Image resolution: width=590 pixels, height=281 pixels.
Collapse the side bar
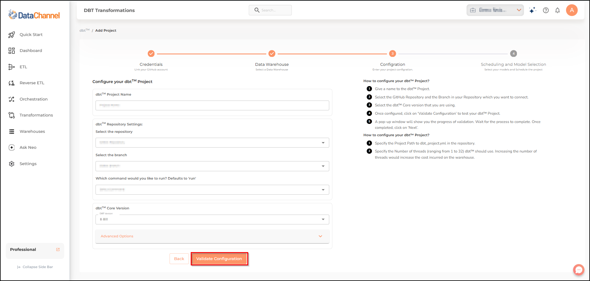[x=35, y=267]
